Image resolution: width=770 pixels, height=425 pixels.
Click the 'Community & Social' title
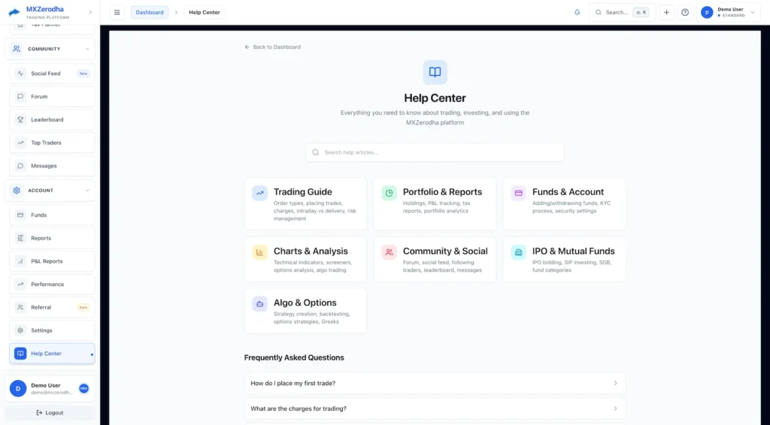tap(445, 251)
